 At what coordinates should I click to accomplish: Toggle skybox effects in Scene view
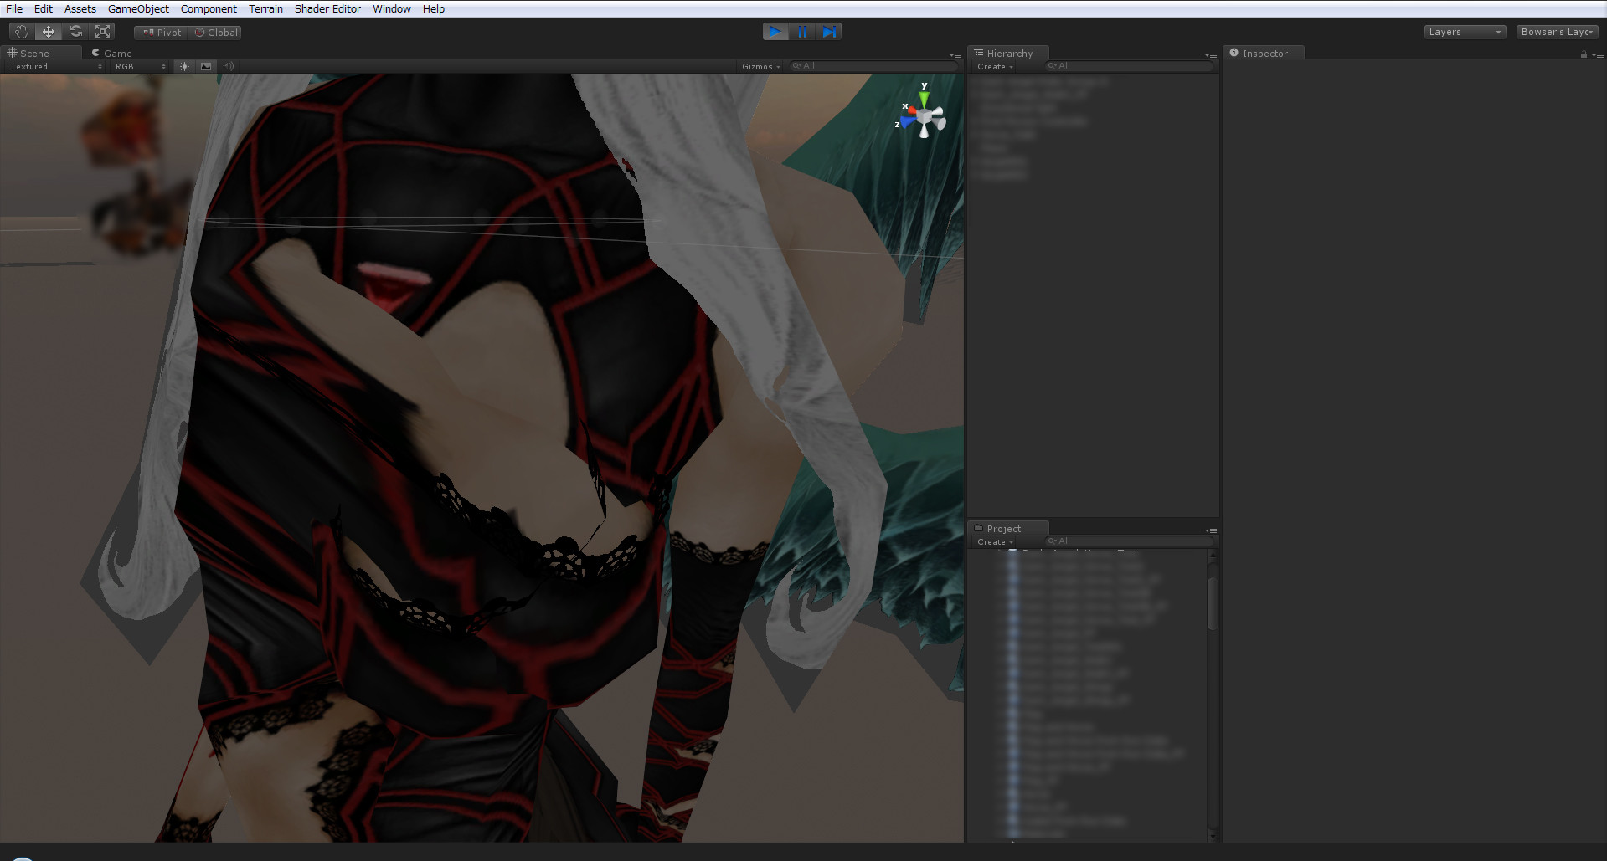(x=206, y=66)
